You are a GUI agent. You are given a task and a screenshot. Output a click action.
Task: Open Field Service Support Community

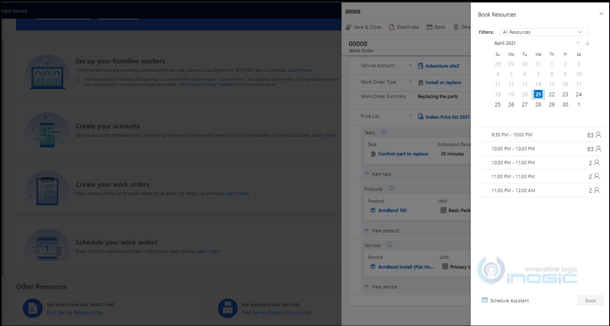[276, 312]
